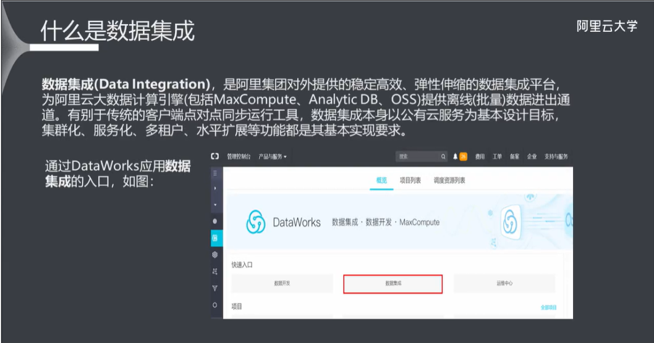Click the 数据集成 · 数据开发 · MaxCompute banner text
This screenshot has height=343, width=654.
click(x=385, y=222)
